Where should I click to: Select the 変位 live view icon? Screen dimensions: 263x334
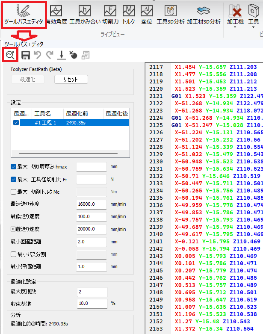pos(147,11)
